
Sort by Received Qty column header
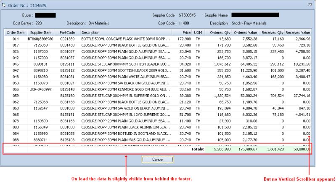click(271, 32)
